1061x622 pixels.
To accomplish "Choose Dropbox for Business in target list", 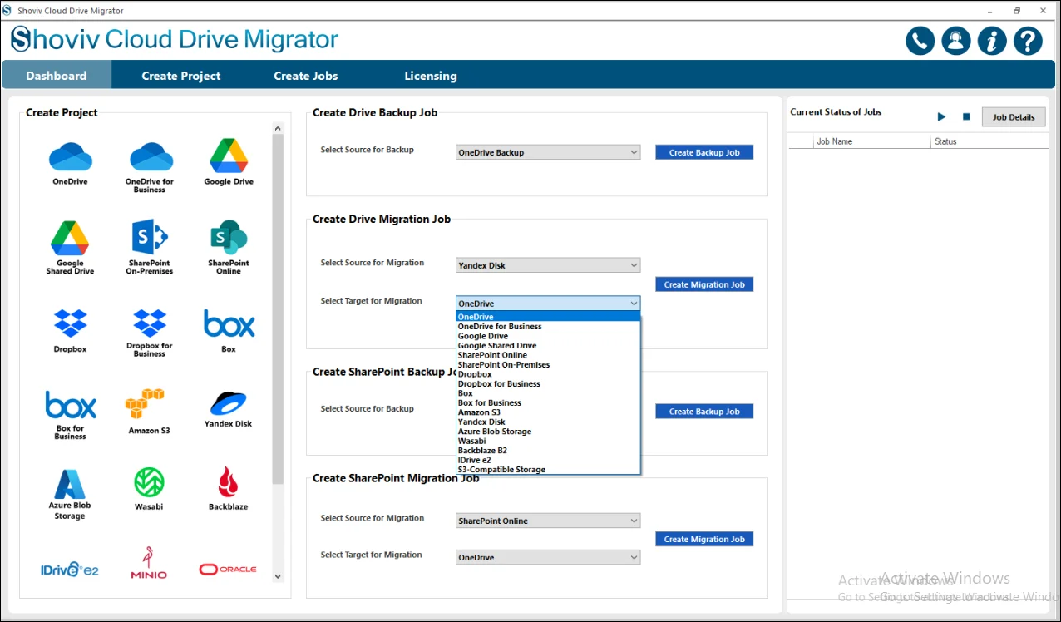I will (548, 384).
